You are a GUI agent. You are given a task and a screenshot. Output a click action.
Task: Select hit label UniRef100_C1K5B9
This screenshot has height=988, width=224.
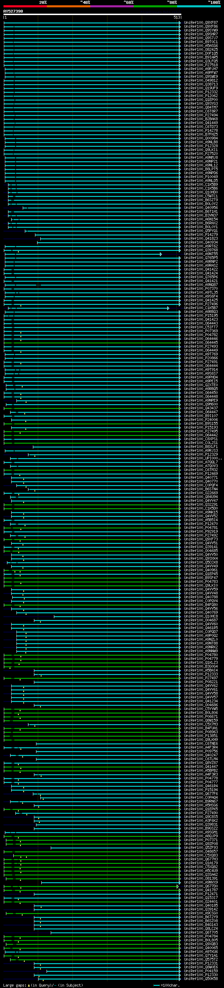pyautogui.click(x=201, y=184)
